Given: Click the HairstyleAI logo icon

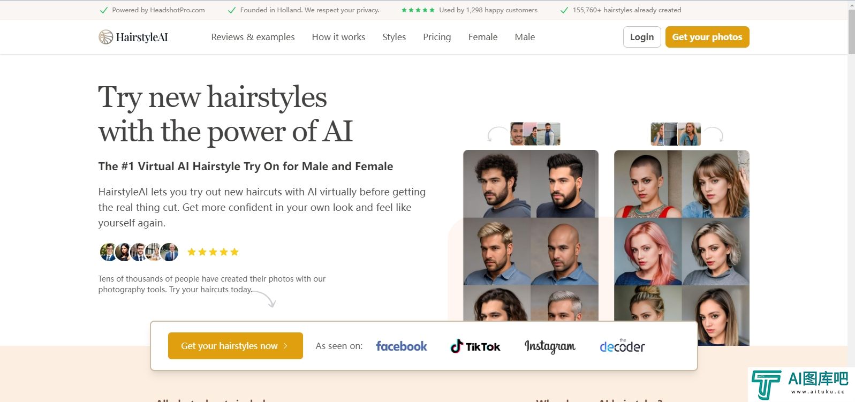Looking at the screenshot, I should pyautogui.click(x=105, y=37).
